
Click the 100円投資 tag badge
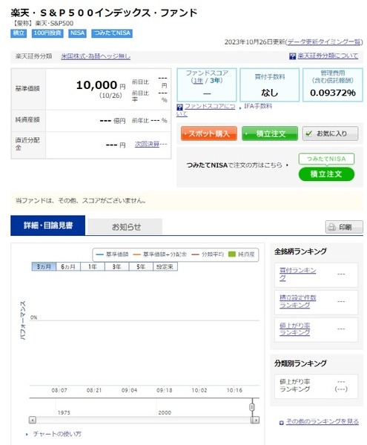click(x=47, y=33)
